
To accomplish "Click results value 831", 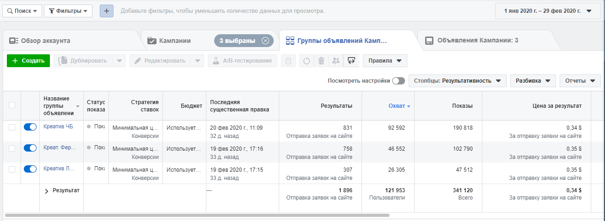I will 348,128.
